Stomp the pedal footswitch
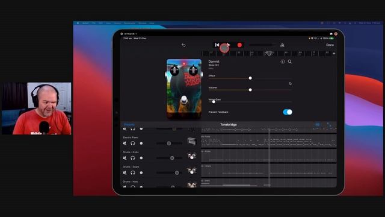The image size is (385, 217). (x=184, y=99)
